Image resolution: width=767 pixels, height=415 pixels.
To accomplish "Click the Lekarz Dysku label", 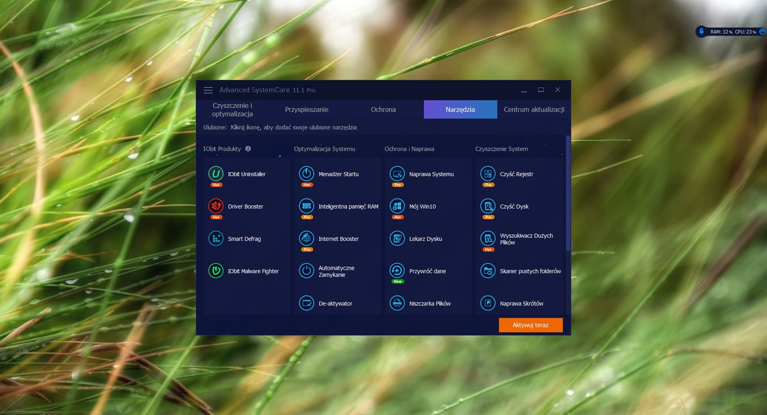I will coord(426,239).
